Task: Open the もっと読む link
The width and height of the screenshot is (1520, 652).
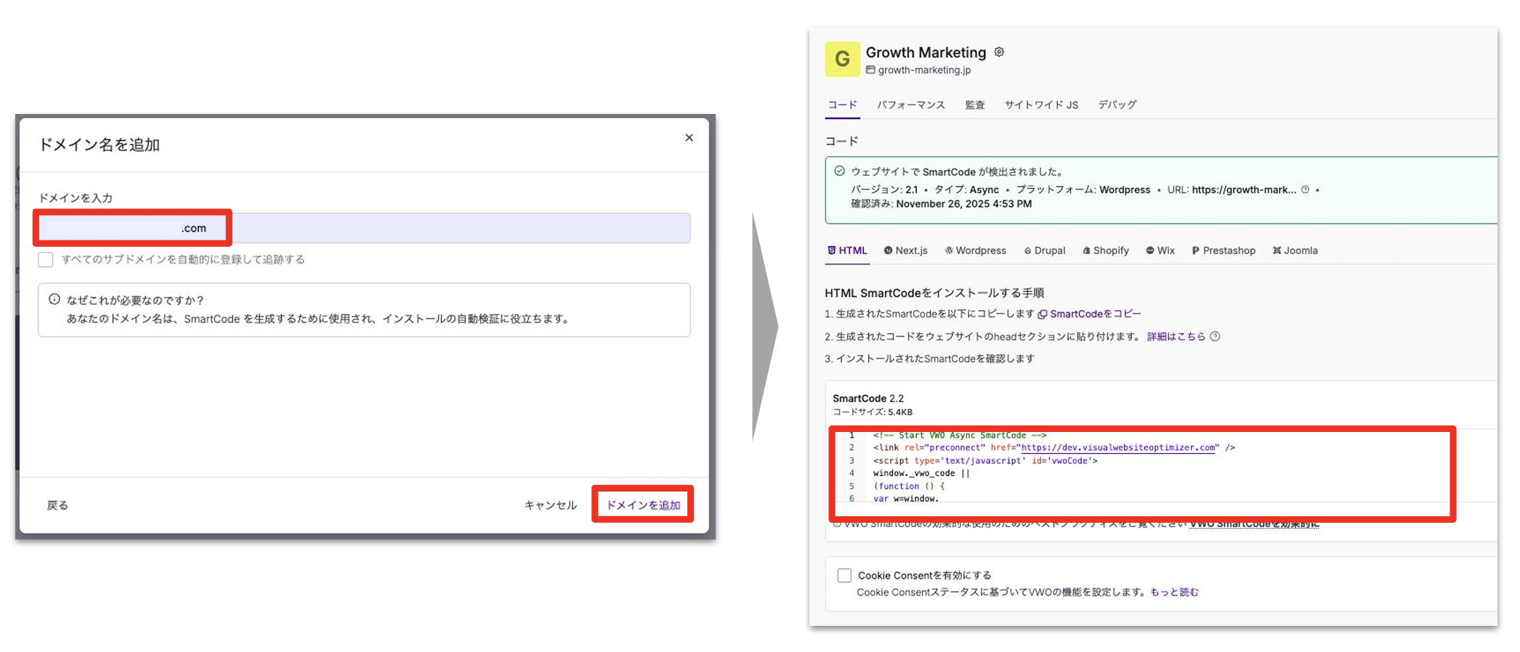Action: pyautogui.click(x=1174, y=592)
